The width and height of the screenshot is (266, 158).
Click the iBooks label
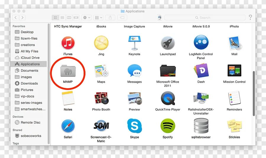pos(101,26)
